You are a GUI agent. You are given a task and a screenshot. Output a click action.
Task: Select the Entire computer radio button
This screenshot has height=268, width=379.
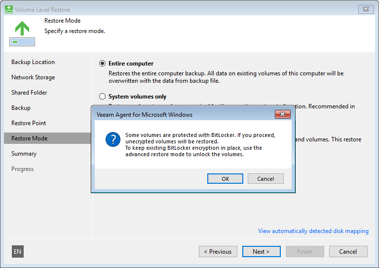103,64
